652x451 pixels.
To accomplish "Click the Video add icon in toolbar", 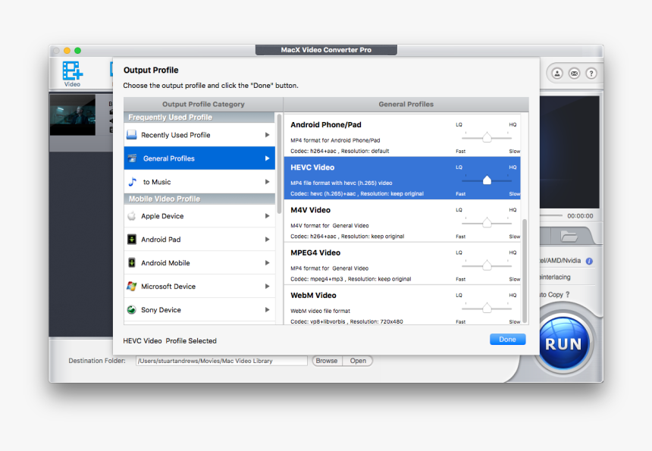I will [72, 72].
